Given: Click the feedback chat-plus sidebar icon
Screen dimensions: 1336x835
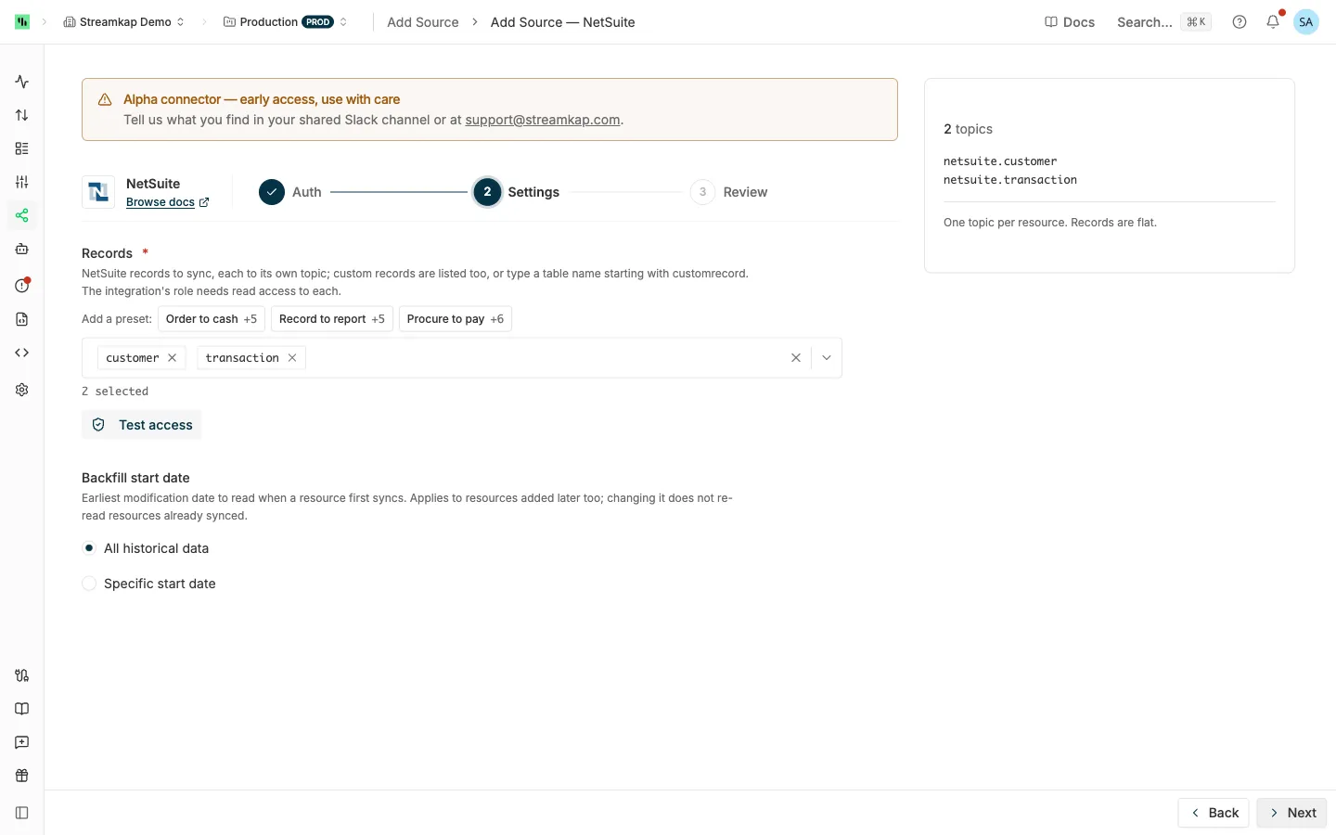Looking at the screenshot, I should (22, 742).
